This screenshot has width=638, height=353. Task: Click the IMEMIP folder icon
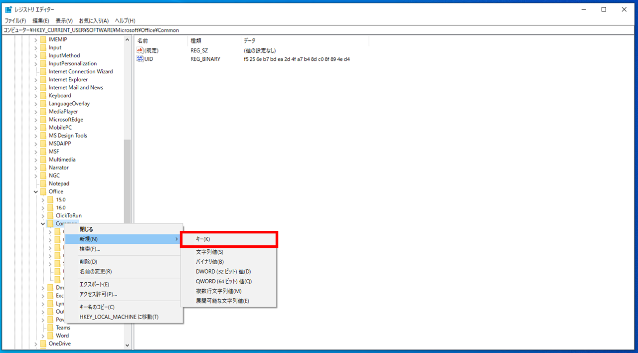pyautogui.click(x=43, y=39)
